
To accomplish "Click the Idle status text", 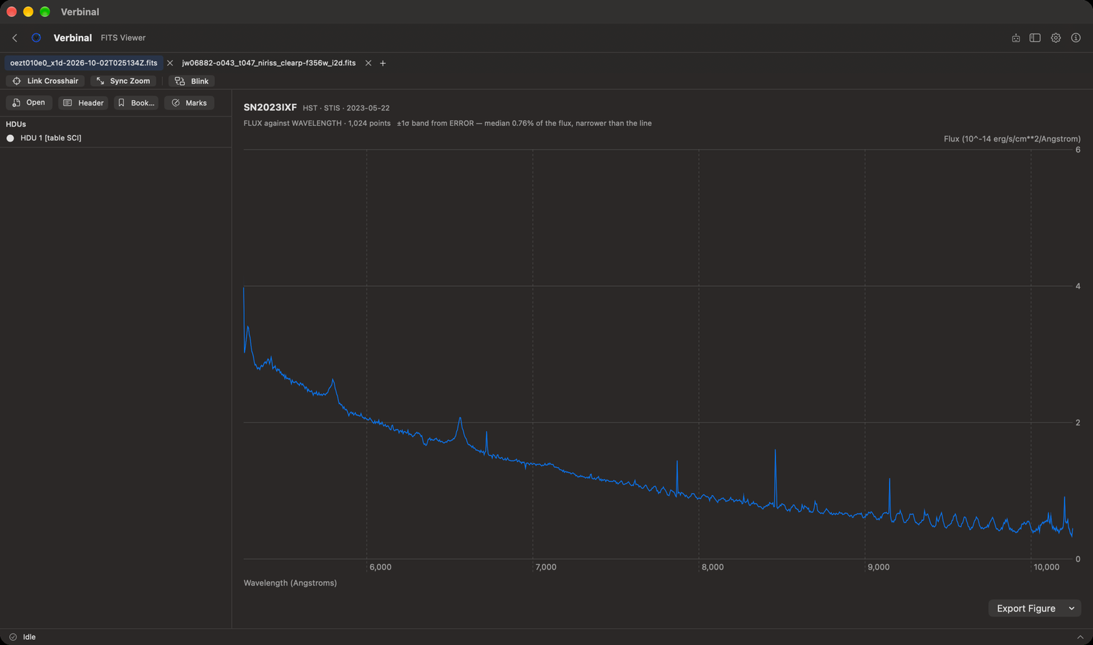I will 29,637.
